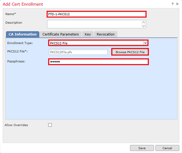Click the Description scroll up arrow
182x153 pixels.
click(144, 22)
